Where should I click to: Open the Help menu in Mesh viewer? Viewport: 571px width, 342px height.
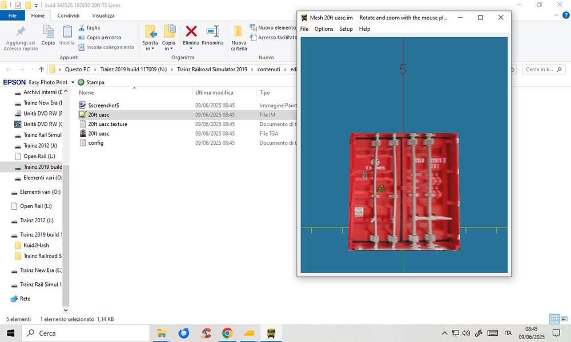(x=364, y=28)
